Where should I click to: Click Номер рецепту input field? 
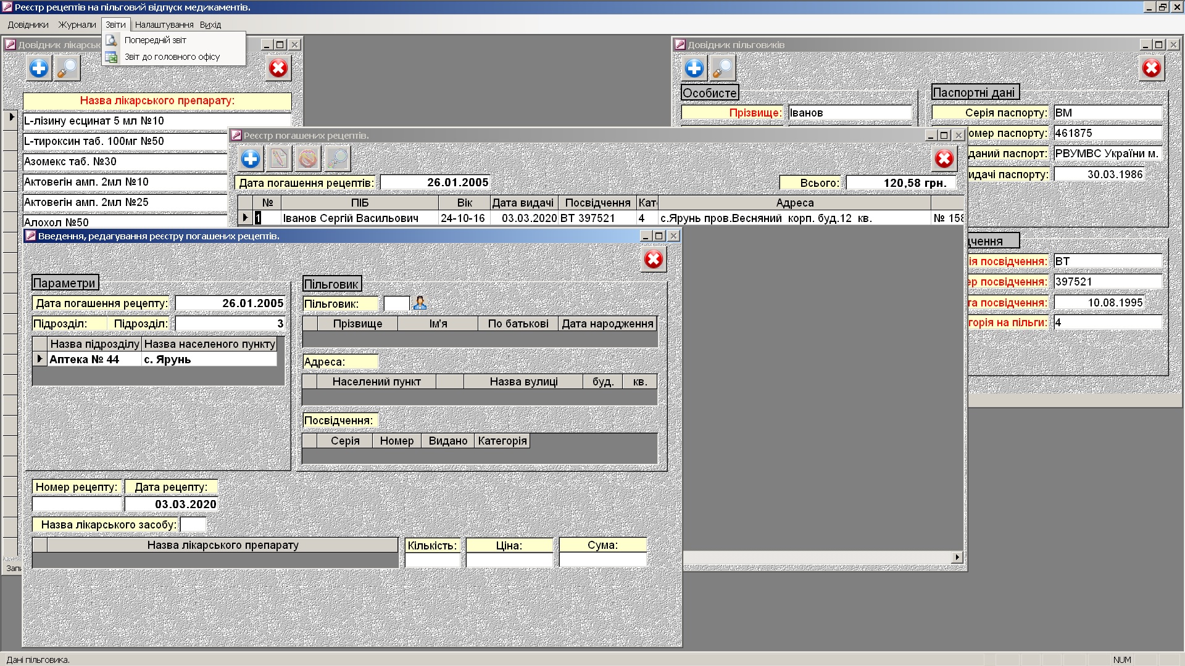tap(77, 504)
